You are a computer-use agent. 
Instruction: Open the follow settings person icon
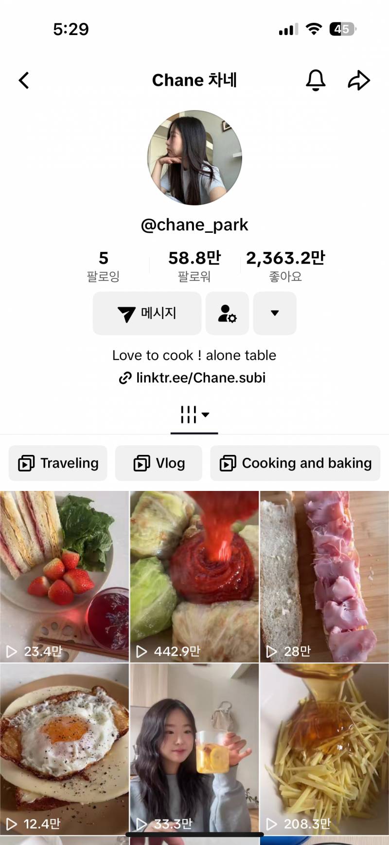pos(227,313)
